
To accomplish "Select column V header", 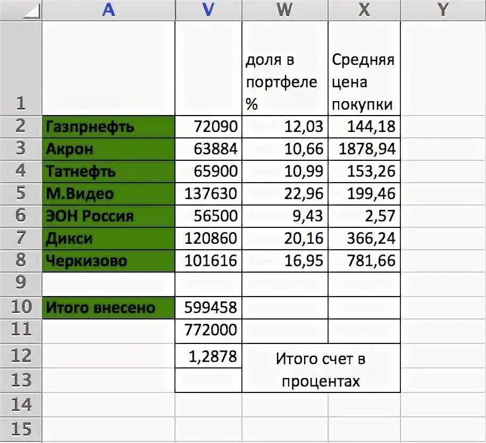I will point(208,10).
